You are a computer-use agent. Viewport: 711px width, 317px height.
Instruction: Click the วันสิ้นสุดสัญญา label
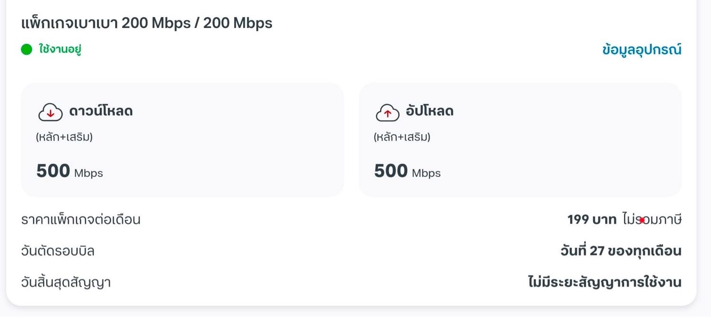coord(66,283)
